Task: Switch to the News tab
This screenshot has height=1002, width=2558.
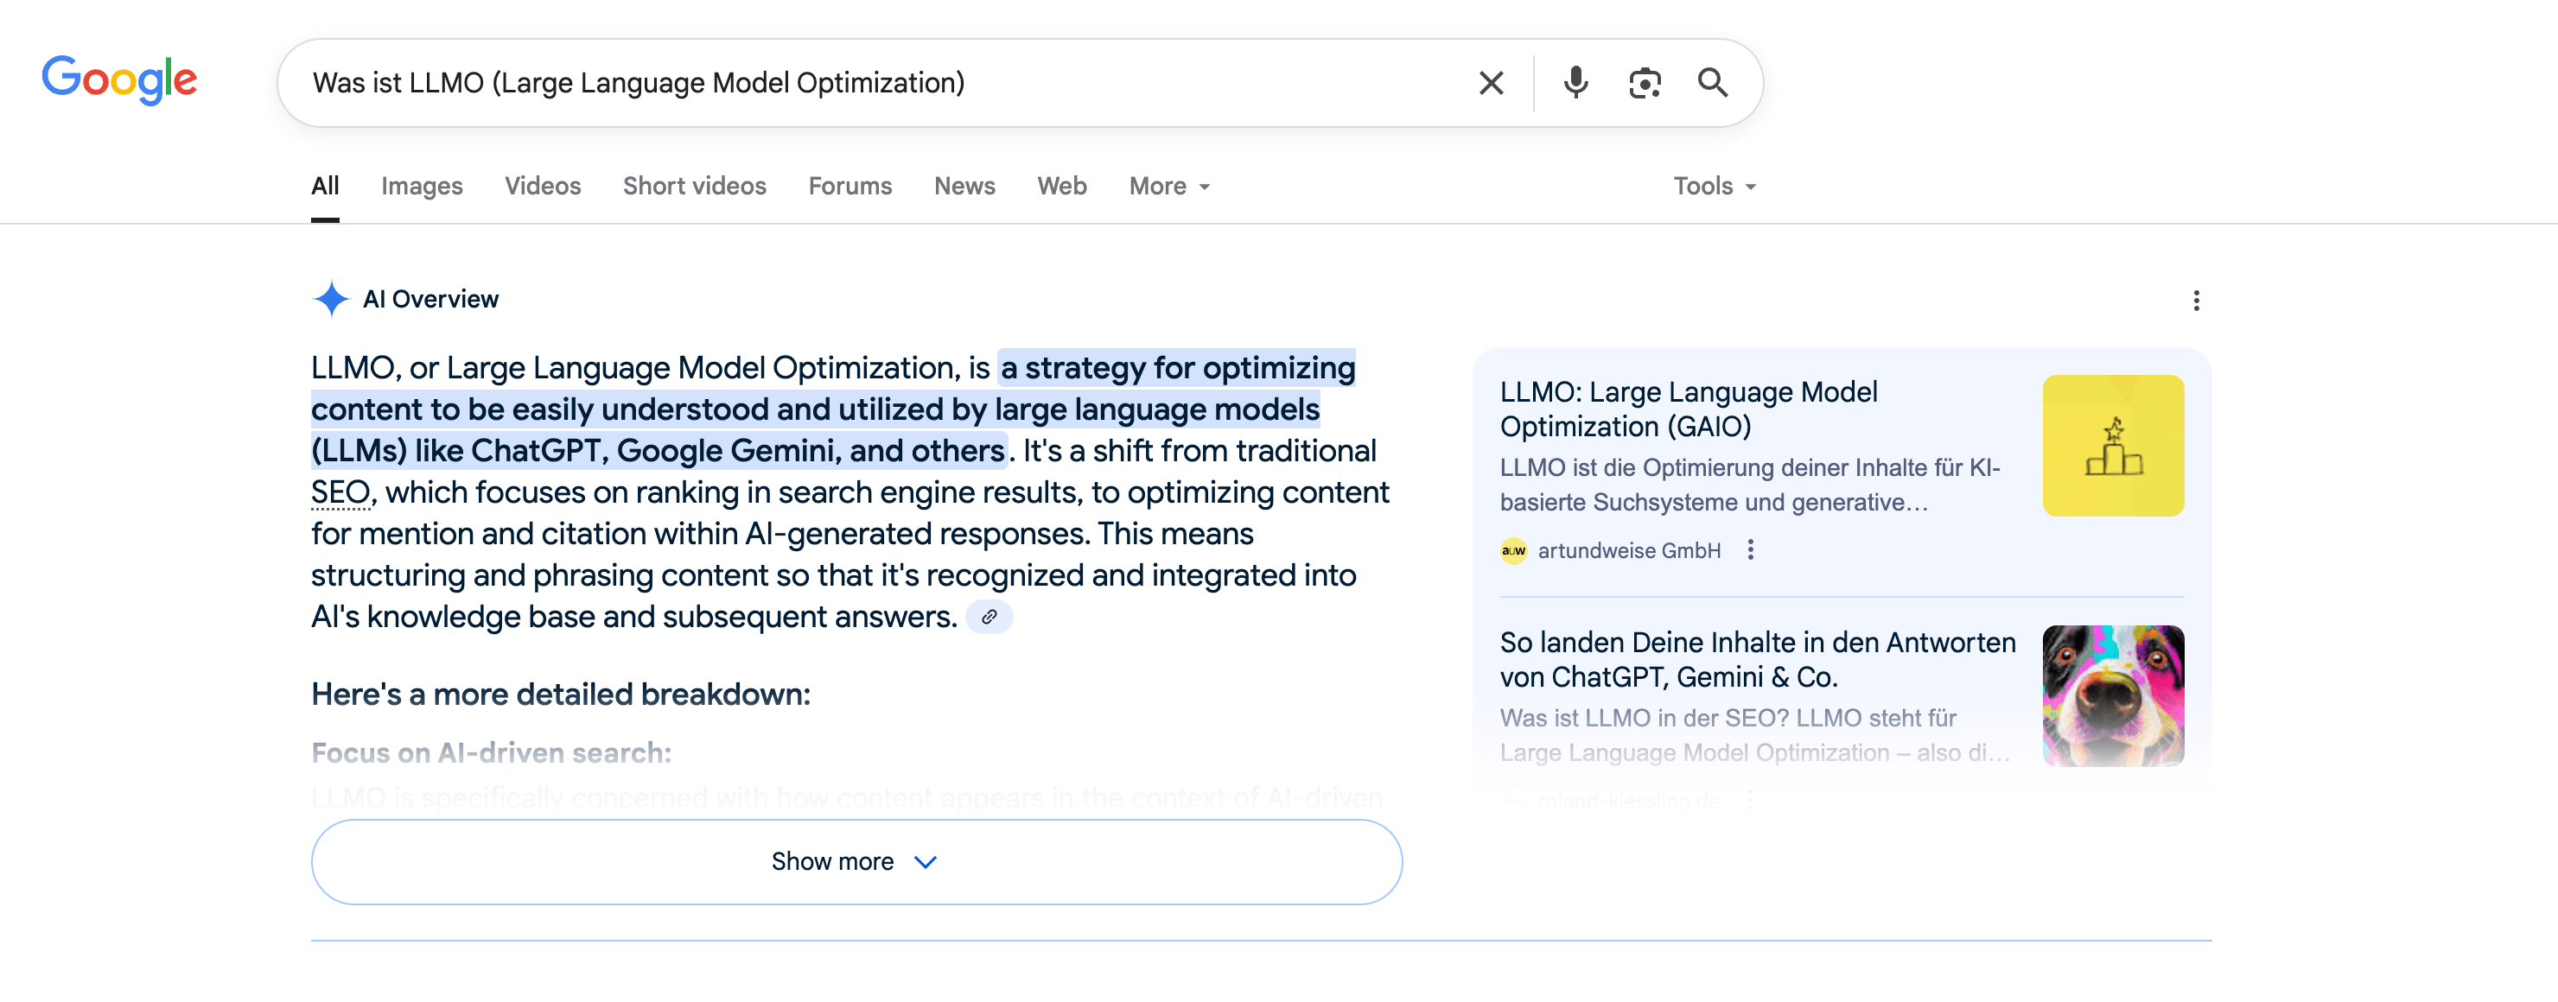Action: [964, 187]
